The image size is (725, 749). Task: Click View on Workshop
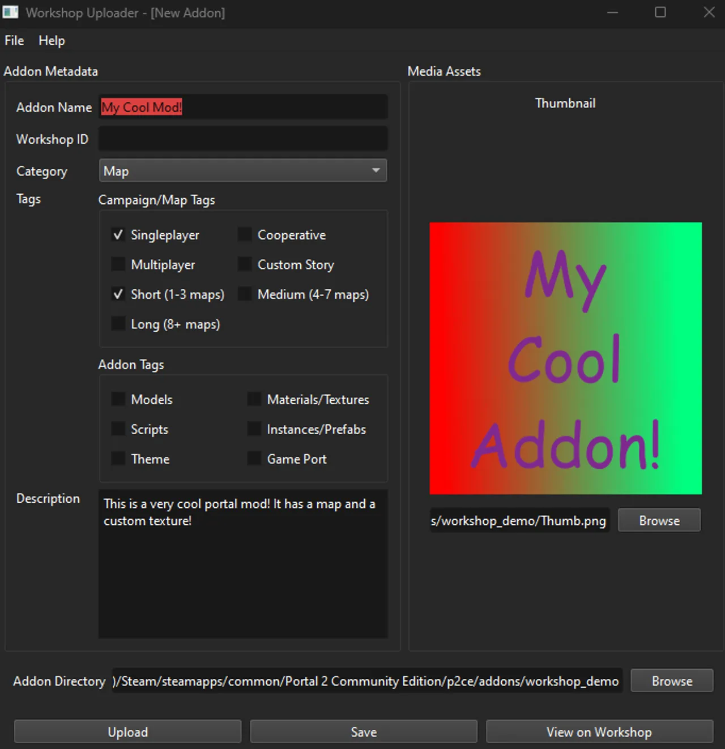coord(599,731)
